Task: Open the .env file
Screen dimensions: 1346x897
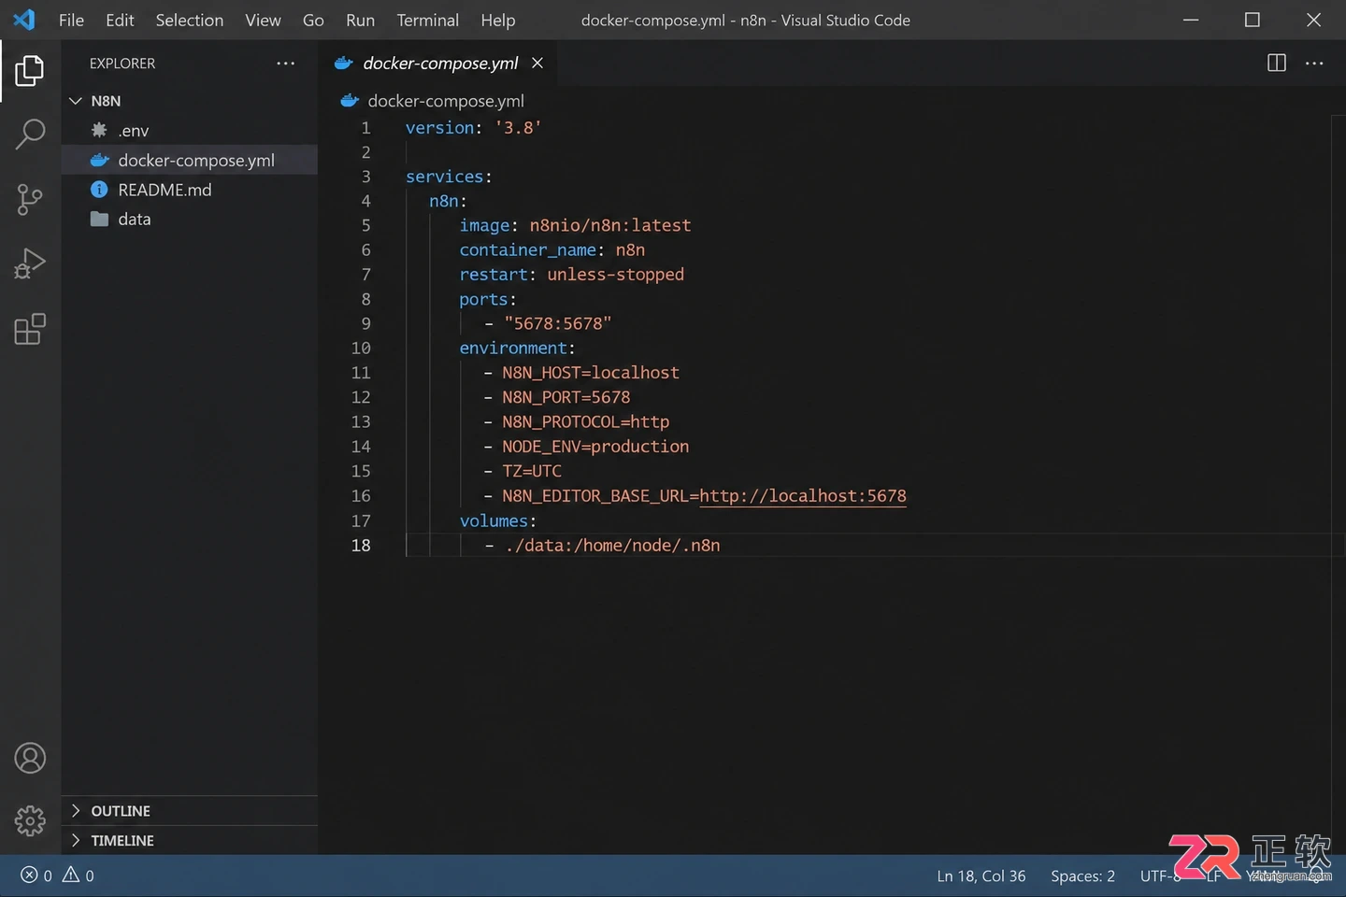Action: coord(190,131)
